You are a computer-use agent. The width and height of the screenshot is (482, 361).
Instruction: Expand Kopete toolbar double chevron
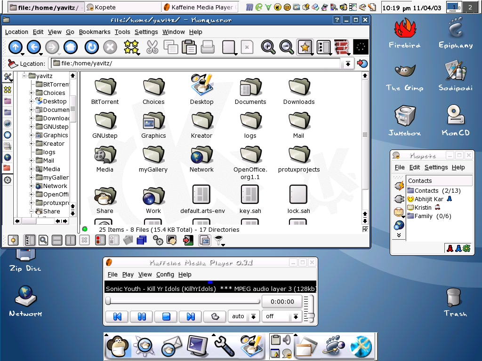tap(399, 235)
